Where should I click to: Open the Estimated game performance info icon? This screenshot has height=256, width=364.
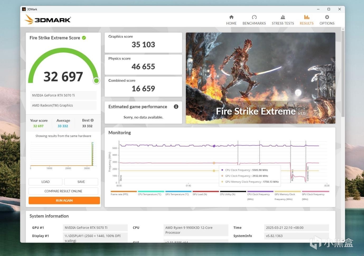coord(176,107)
